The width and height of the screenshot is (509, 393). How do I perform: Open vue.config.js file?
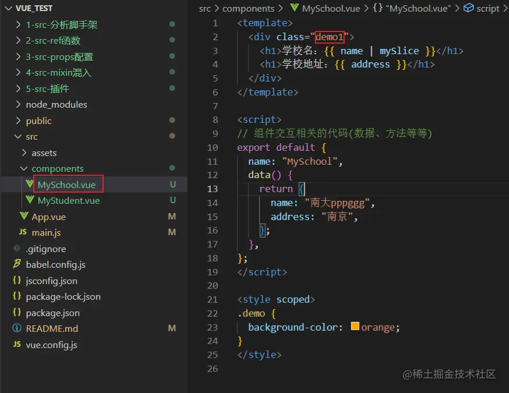coord(52,345)
